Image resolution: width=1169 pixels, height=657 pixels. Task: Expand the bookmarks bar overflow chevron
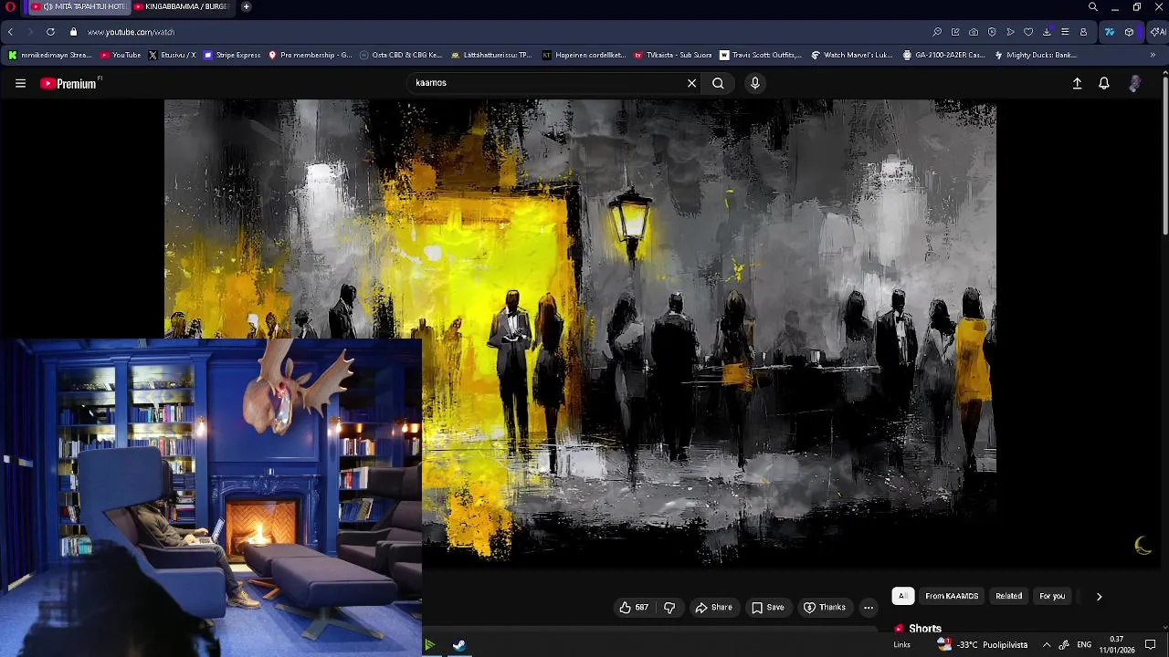[x=1153, y=55]
